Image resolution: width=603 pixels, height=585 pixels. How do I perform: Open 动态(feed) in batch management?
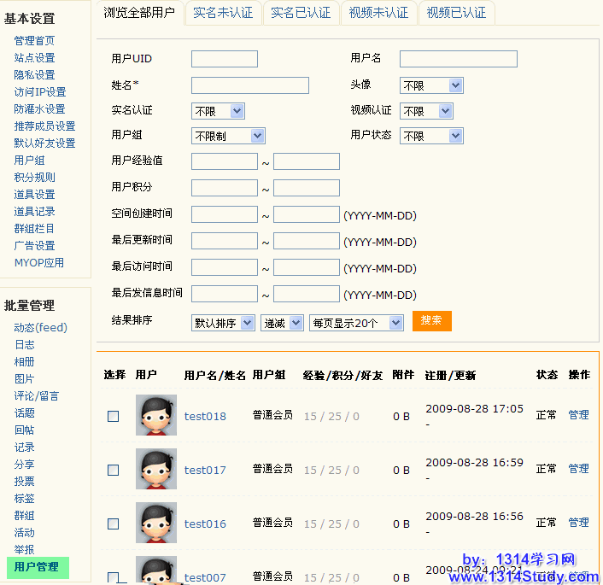coord(40,328)
